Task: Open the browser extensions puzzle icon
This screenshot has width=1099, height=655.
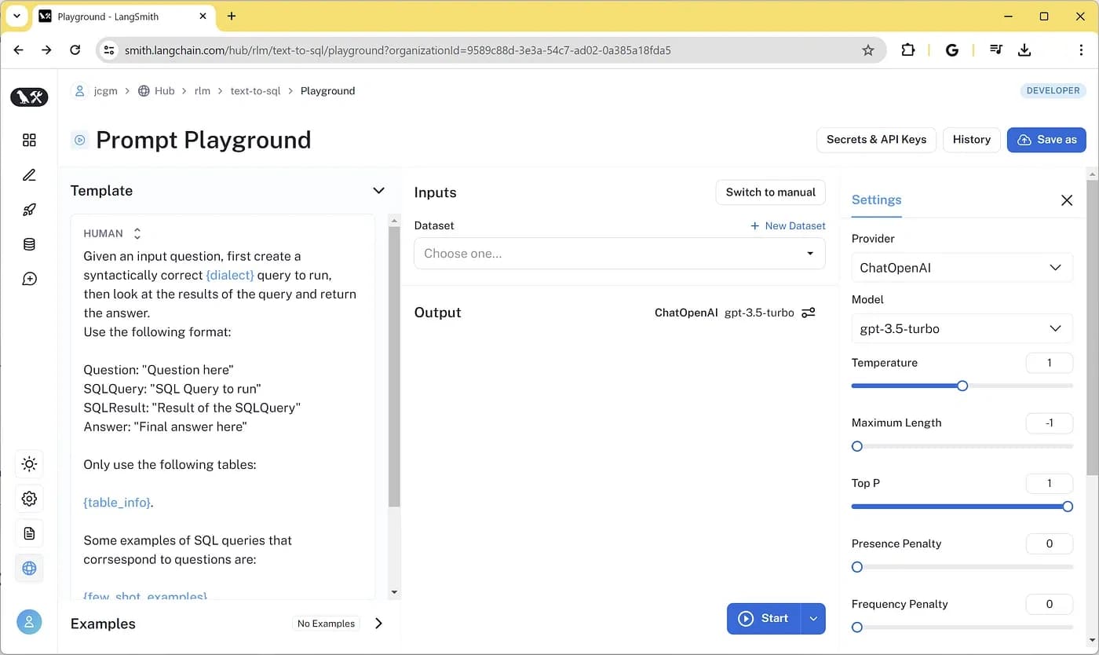Action: [907, 49]
